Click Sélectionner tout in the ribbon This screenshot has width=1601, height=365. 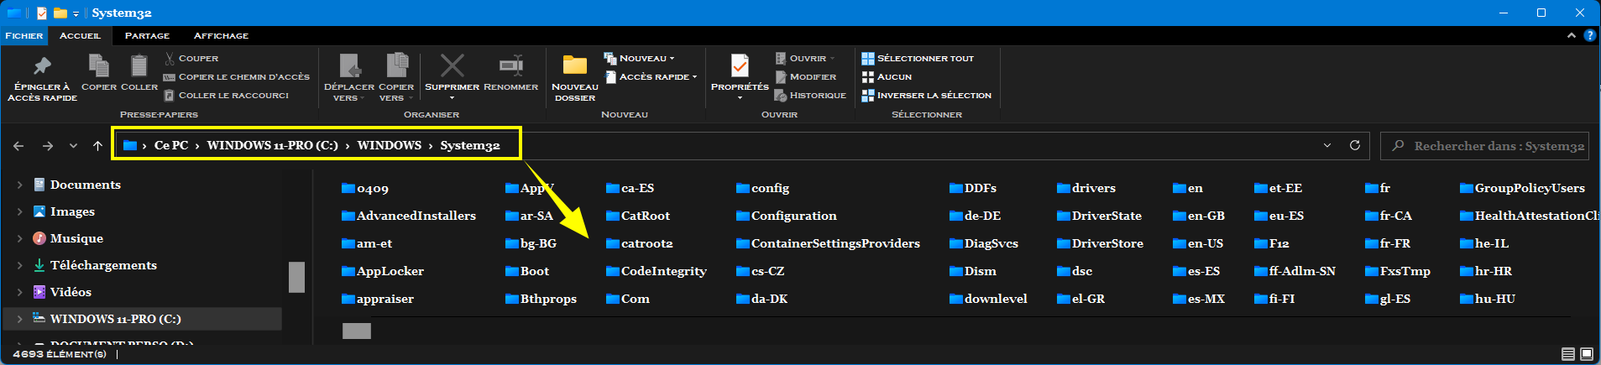point(918,58)
